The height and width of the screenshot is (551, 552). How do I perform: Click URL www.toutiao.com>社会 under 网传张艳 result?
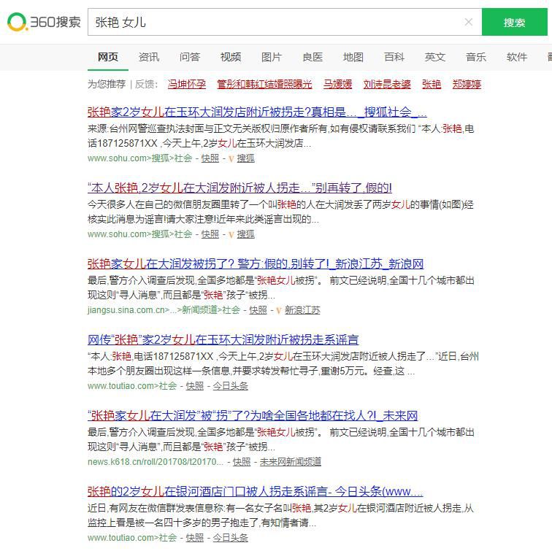132,386
